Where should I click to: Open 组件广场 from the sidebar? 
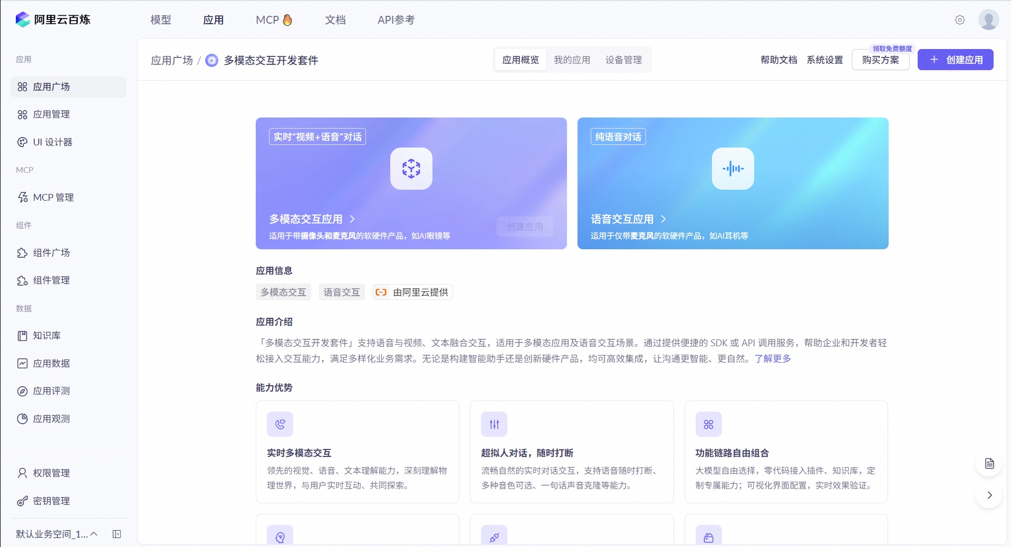(x=51, y=253)
